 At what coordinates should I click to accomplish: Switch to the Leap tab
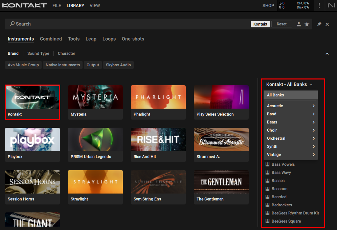coord(91,39)
